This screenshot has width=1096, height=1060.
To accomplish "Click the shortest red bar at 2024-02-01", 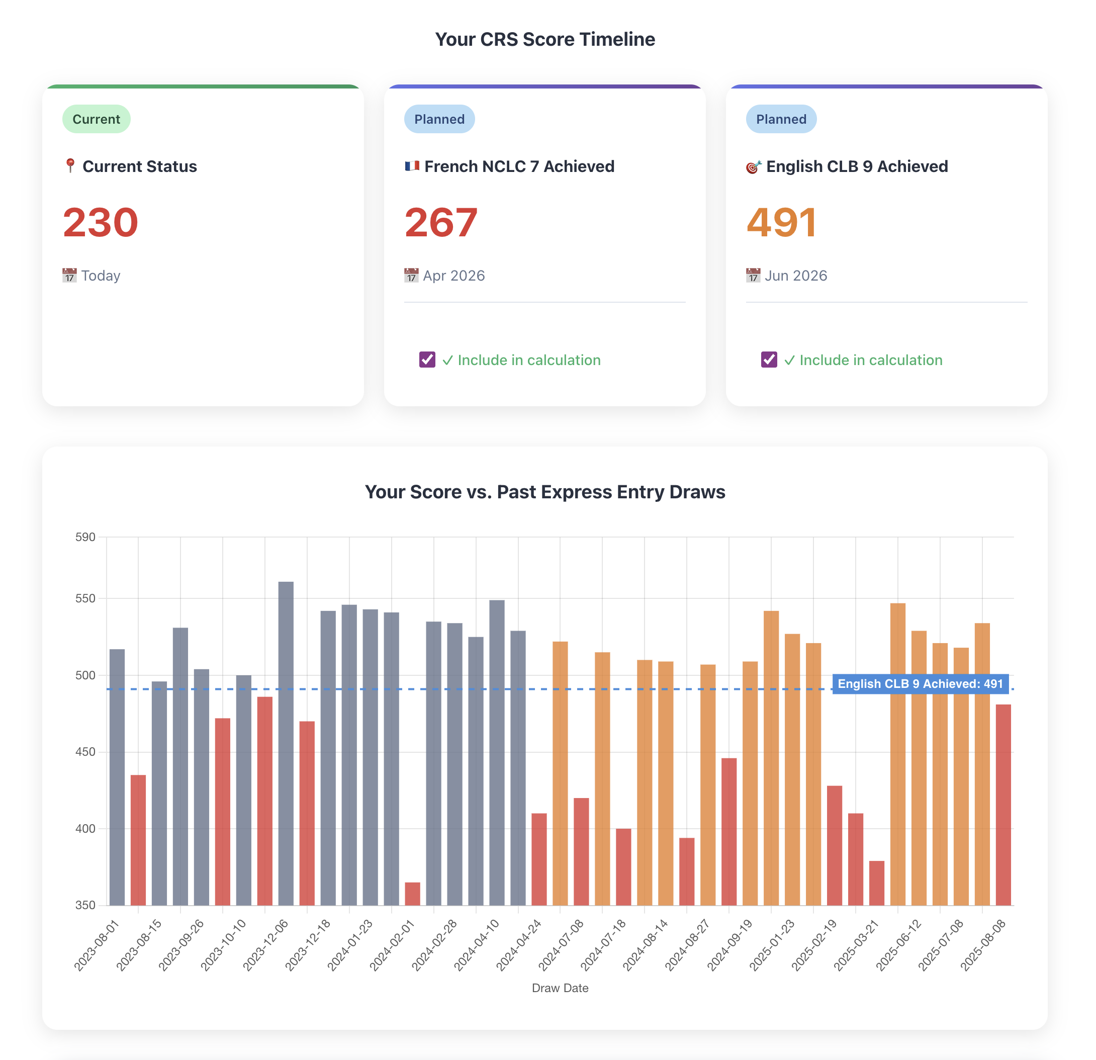I will coord(413,894).
